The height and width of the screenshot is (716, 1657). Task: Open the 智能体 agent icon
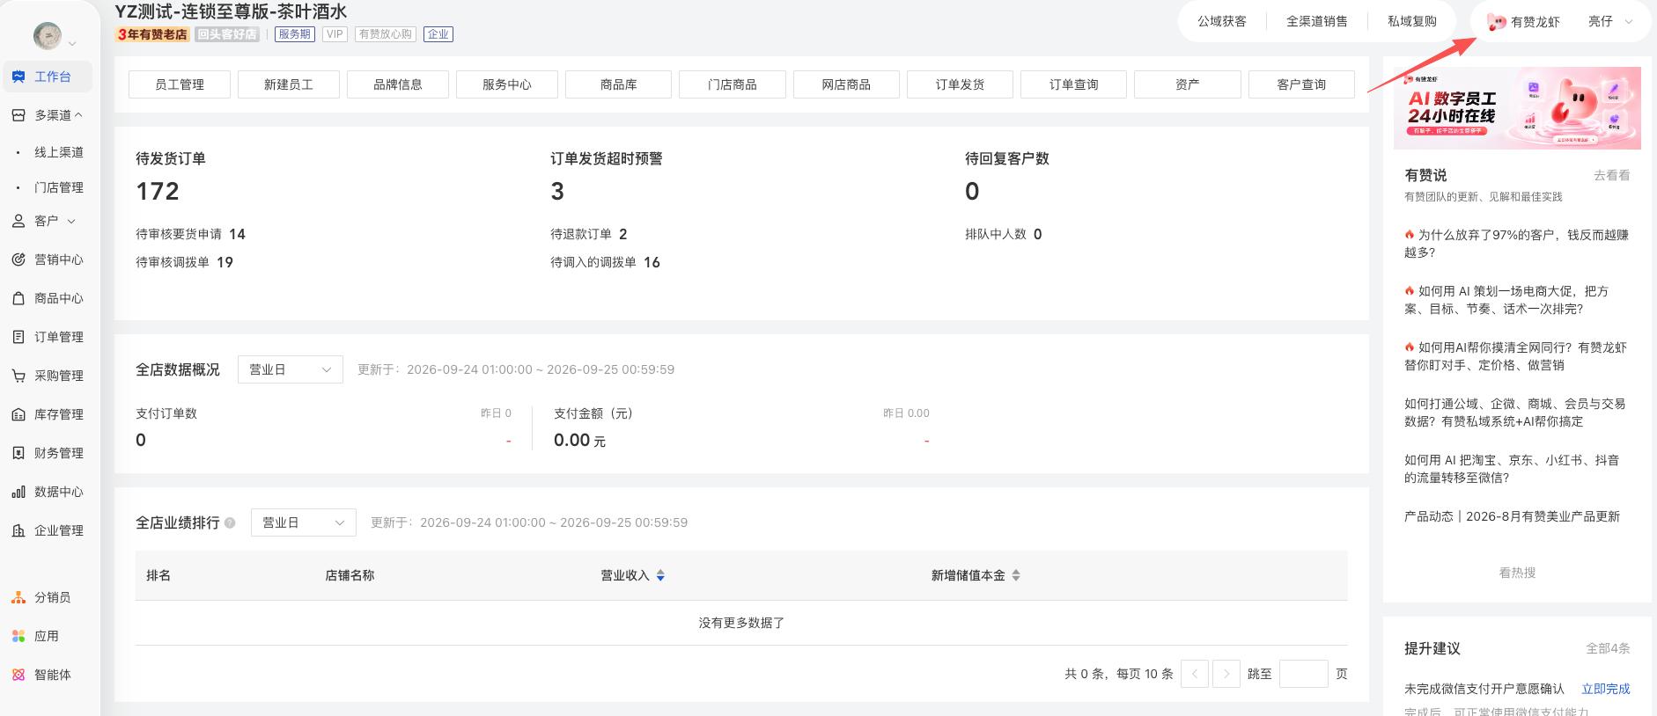pos(18,675)
